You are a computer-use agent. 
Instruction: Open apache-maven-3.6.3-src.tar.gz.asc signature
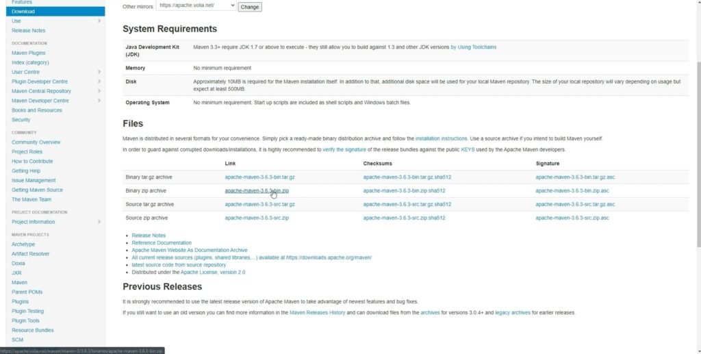575,204
